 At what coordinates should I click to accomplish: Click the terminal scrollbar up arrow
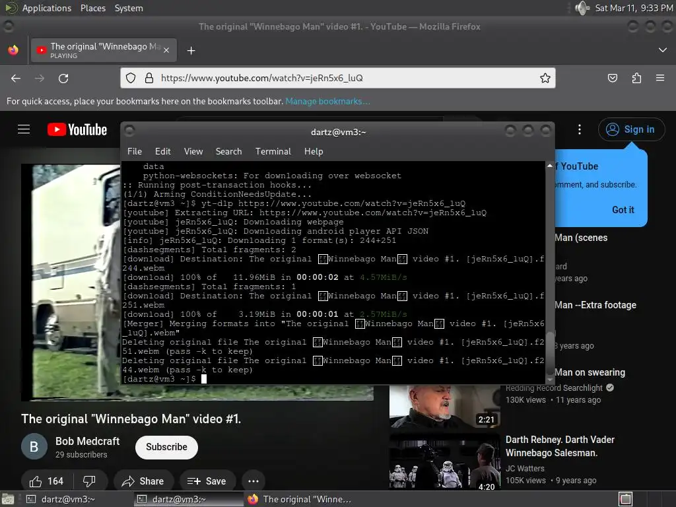tap(550, 166)
